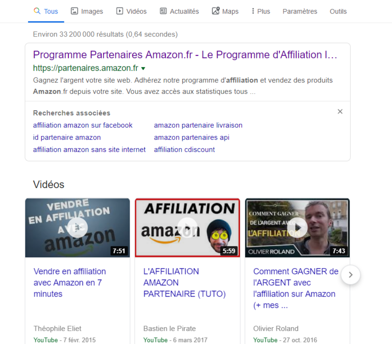Switch to the Images tab
The height and width of the screenshot is (344, 392).
tap(87, 11)
